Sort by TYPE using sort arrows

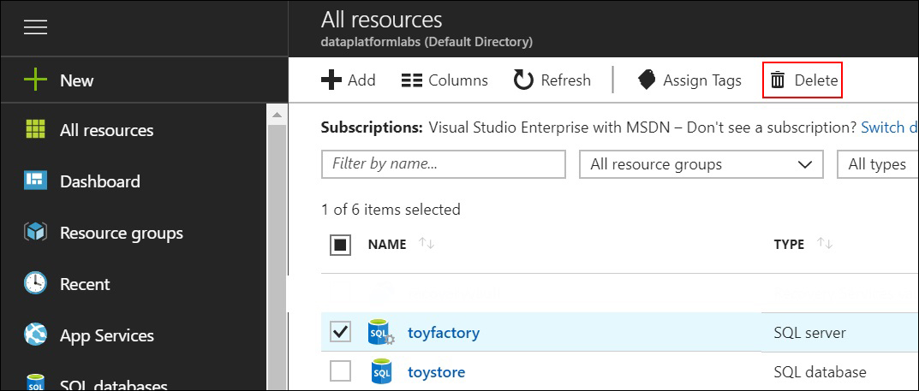[825, 244]
